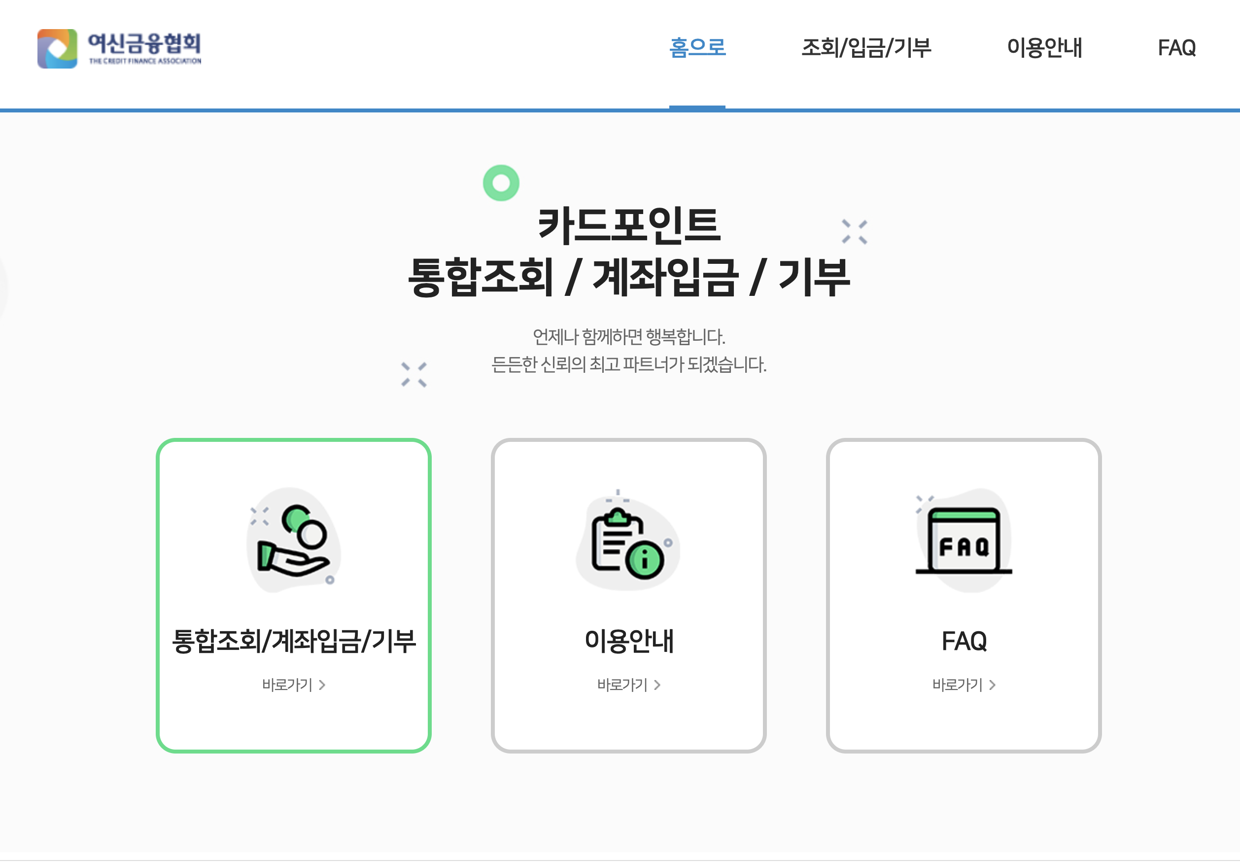Click the FAQ browser window icon
Viewport: 1240px width, 863px height.
point(963,540)
